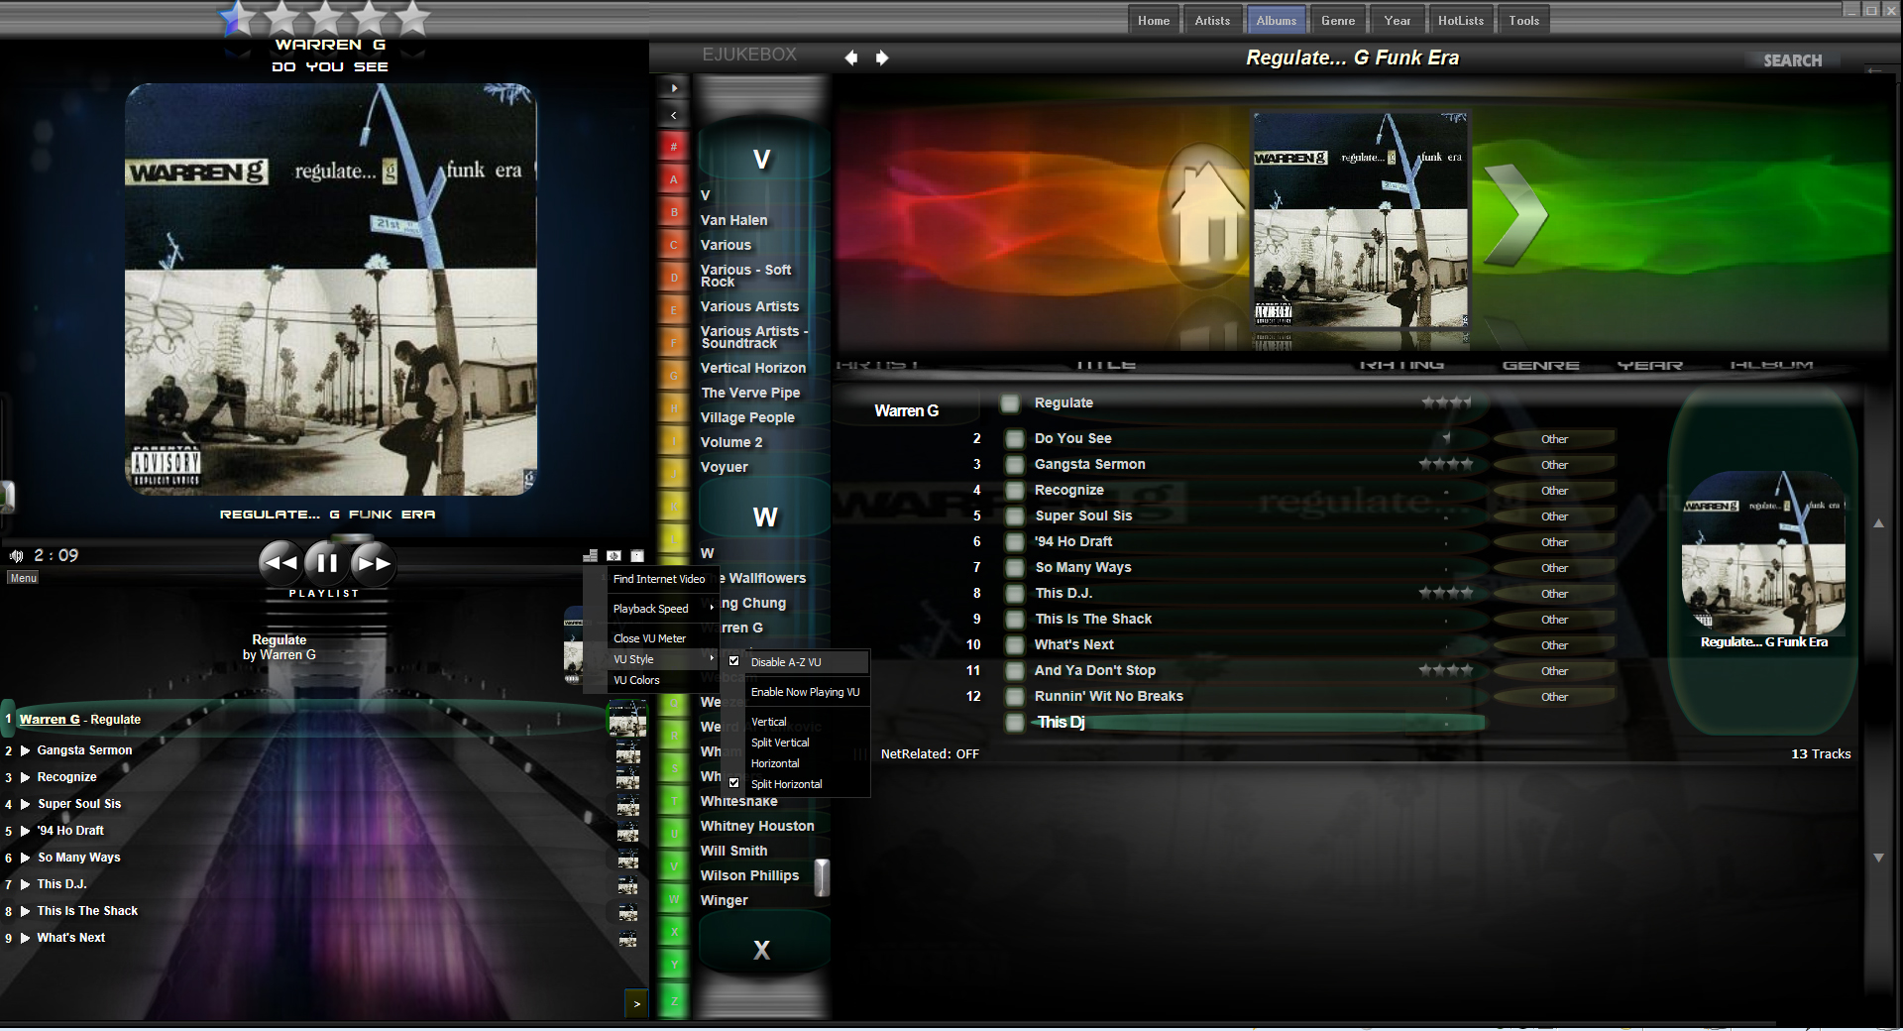Screen dimensions: 1903x1031
Task: Click NetRelated: OFF toggle text
Action: pyautogui.click(x=930, y=754)
